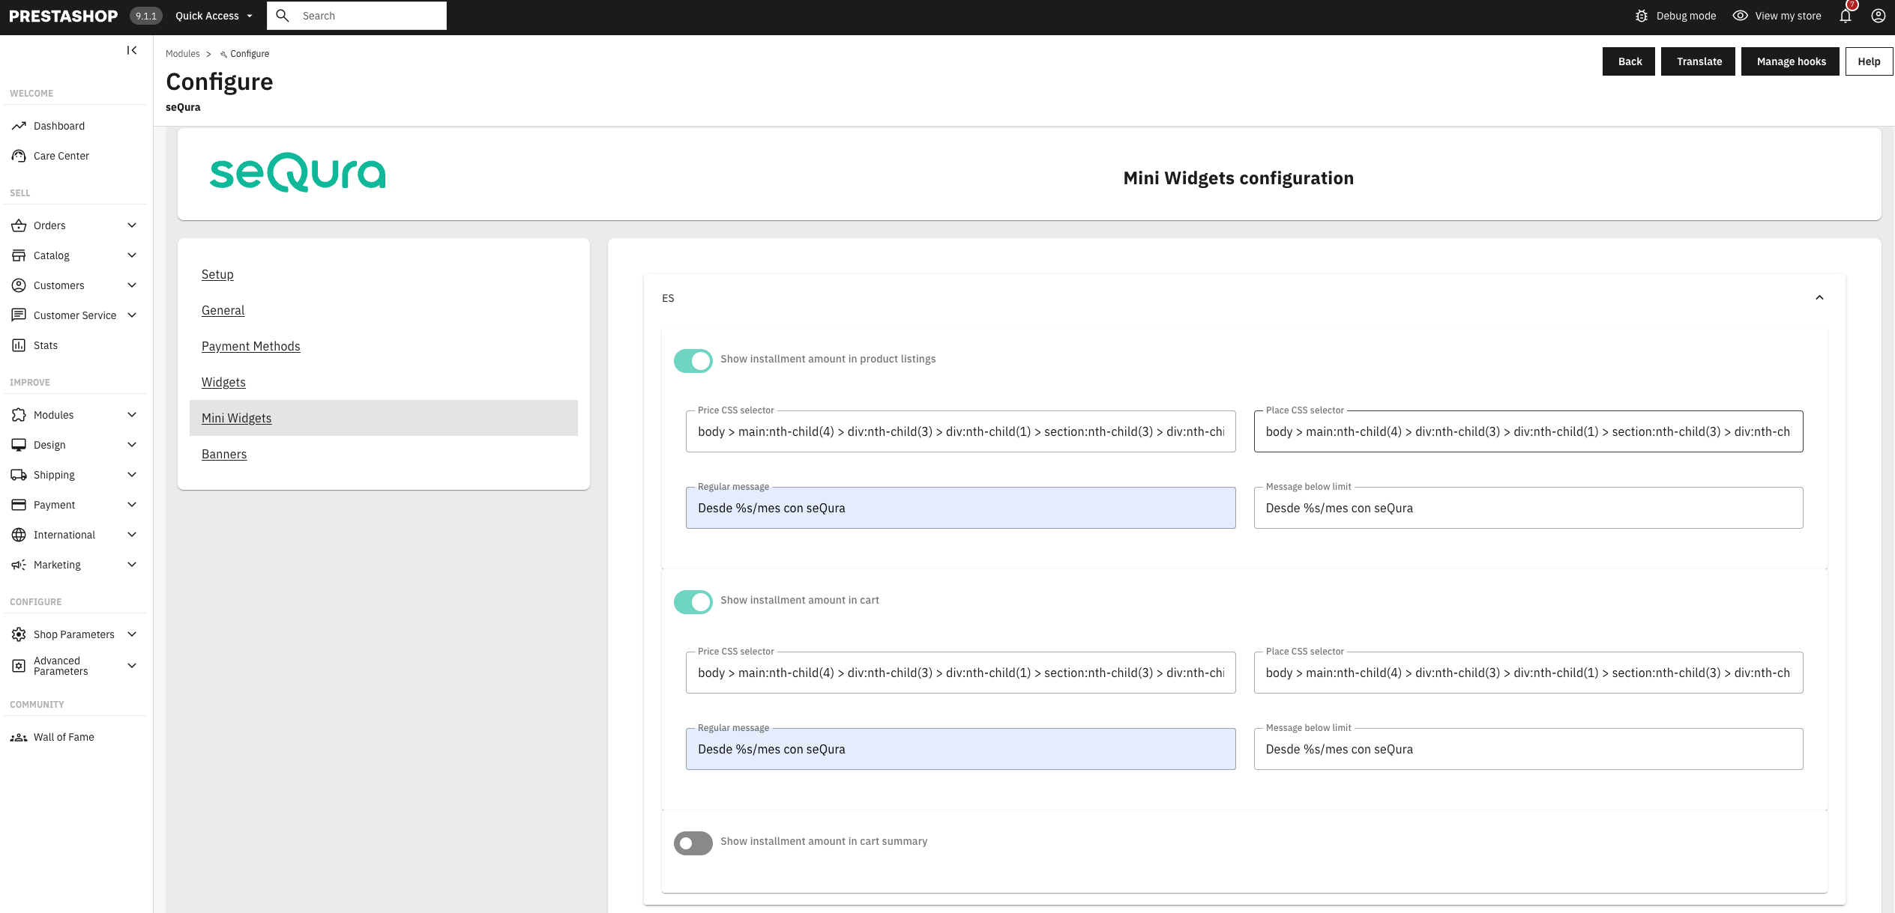Open notifications bell icon
The height and width of the screenshot is (913, 1895).
tap(1846, 16)
